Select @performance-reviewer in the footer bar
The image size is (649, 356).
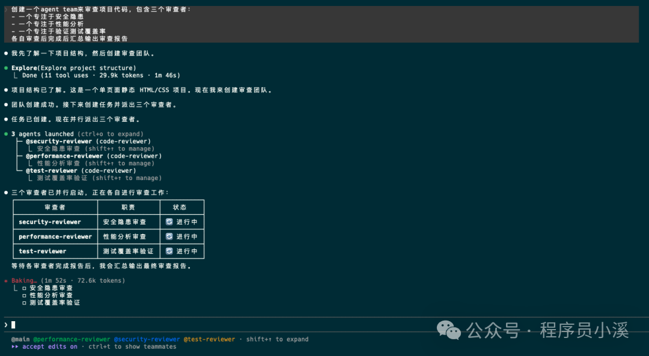point(72,339)
